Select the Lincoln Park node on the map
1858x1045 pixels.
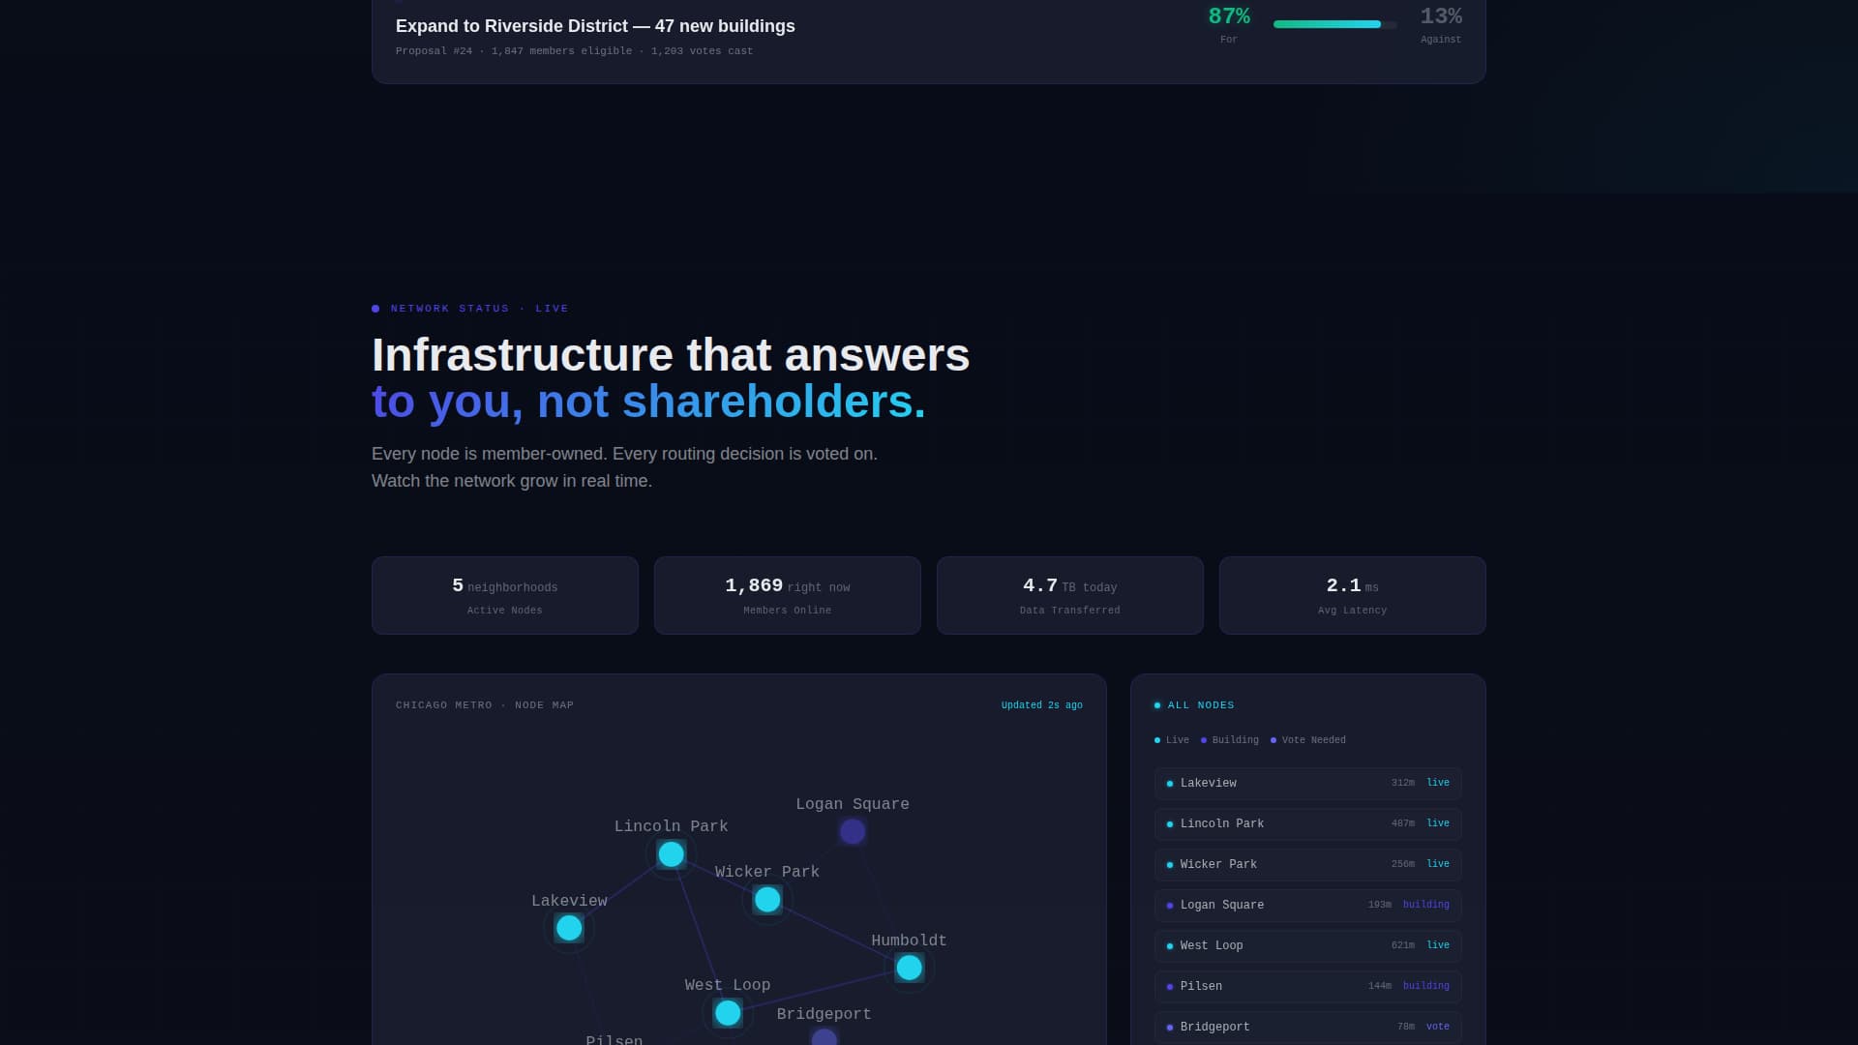pos(671,853)
